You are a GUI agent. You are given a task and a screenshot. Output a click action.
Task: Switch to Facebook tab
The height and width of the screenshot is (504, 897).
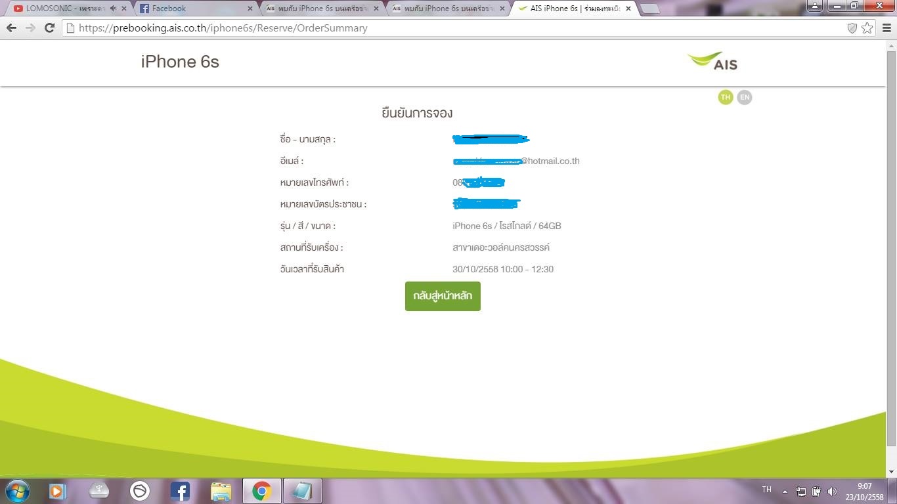(x=190, y=9)
